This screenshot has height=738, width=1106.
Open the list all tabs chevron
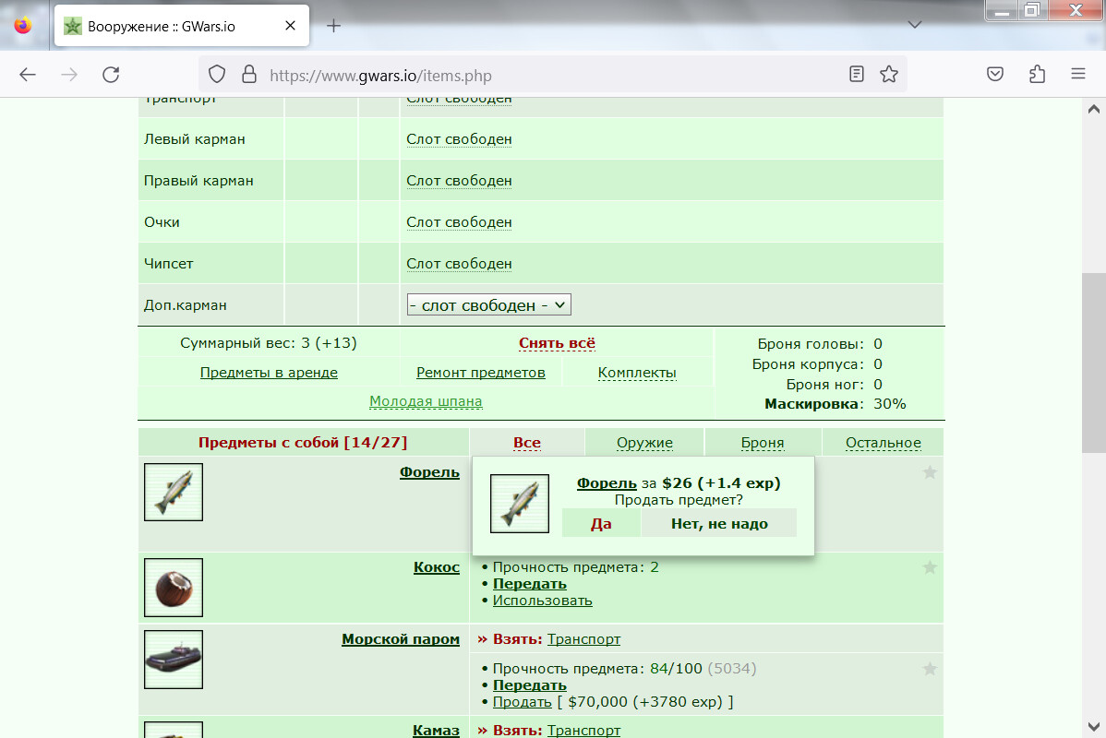click(x=915, y=25)
